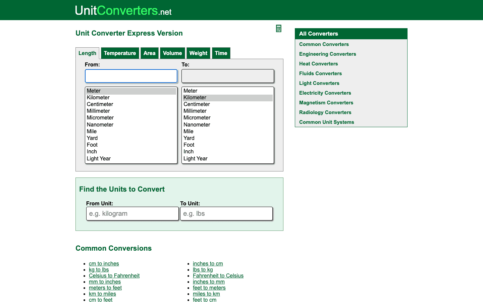Open Engineering Converters in the sidebar
This screenshot has width=483, height=302.
coord(327,54)
